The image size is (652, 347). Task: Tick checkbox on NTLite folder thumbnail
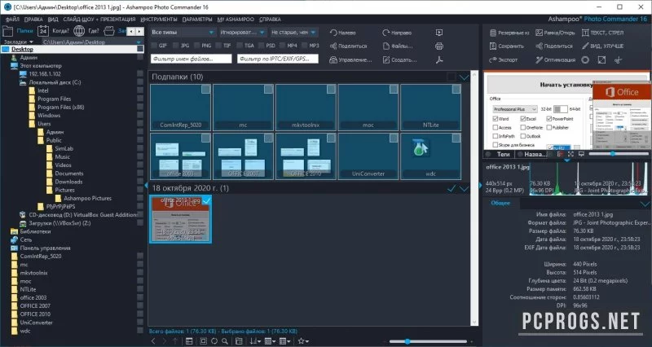pos(456,89)
